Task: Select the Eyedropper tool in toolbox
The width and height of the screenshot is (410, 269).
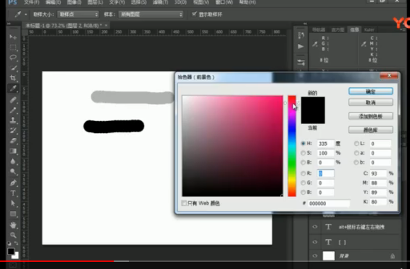Action: tap(13, 89)
